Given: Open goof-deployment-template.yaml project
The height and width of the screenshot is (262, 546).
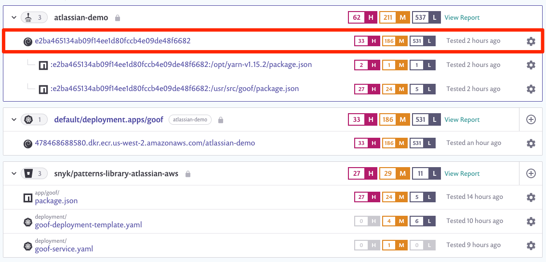Looking at the screenshot, I should pyautogui.click(x=89, y=225).
